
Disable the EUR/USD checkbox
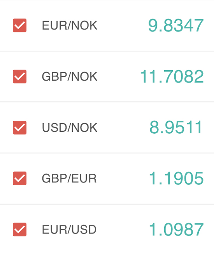(19, 230)
